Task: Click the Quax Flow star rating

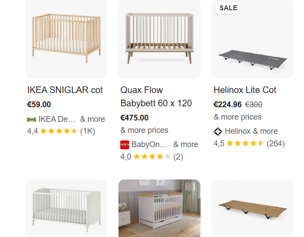Action: click(x=152, y=157)
